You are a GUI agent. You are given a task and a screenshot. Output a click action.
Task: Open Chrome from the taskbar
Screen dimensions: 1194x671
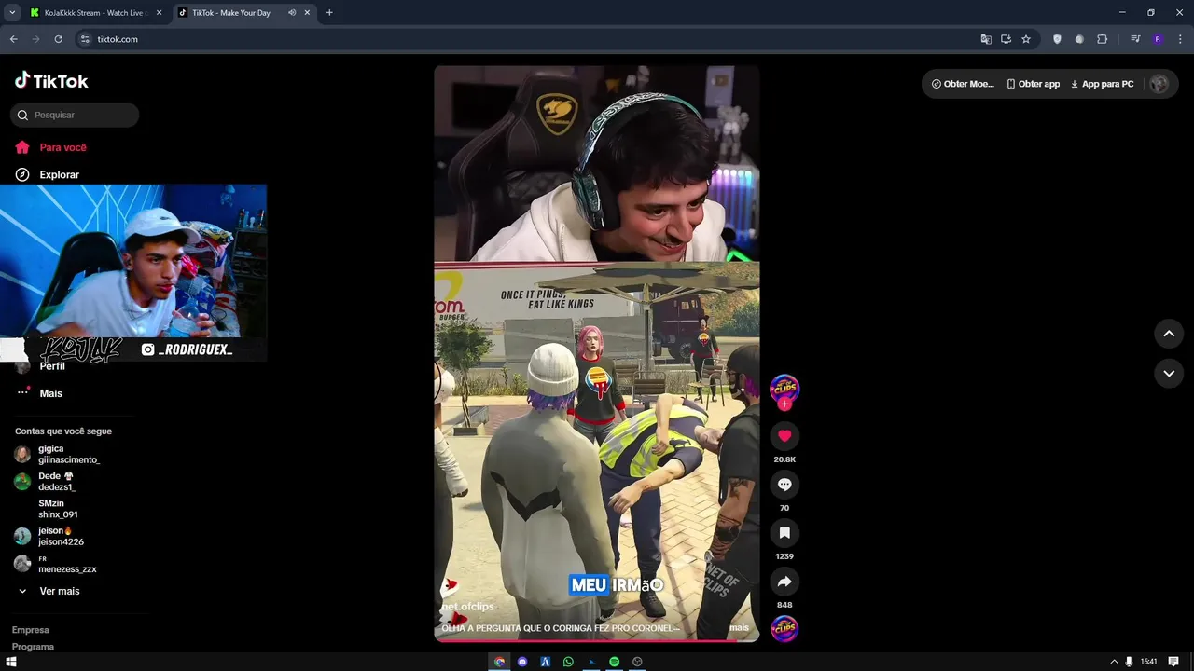(x=499, y=662)
